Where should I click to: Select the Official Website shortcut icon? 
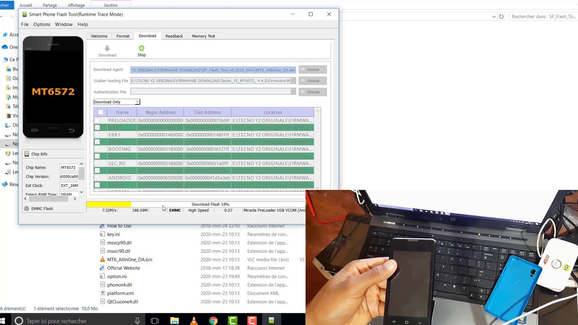tap(103, 268)
